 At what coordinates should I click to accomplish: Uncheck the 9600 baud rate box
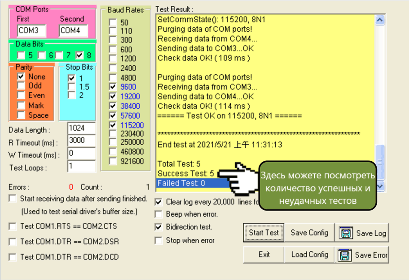pos(113,86)
